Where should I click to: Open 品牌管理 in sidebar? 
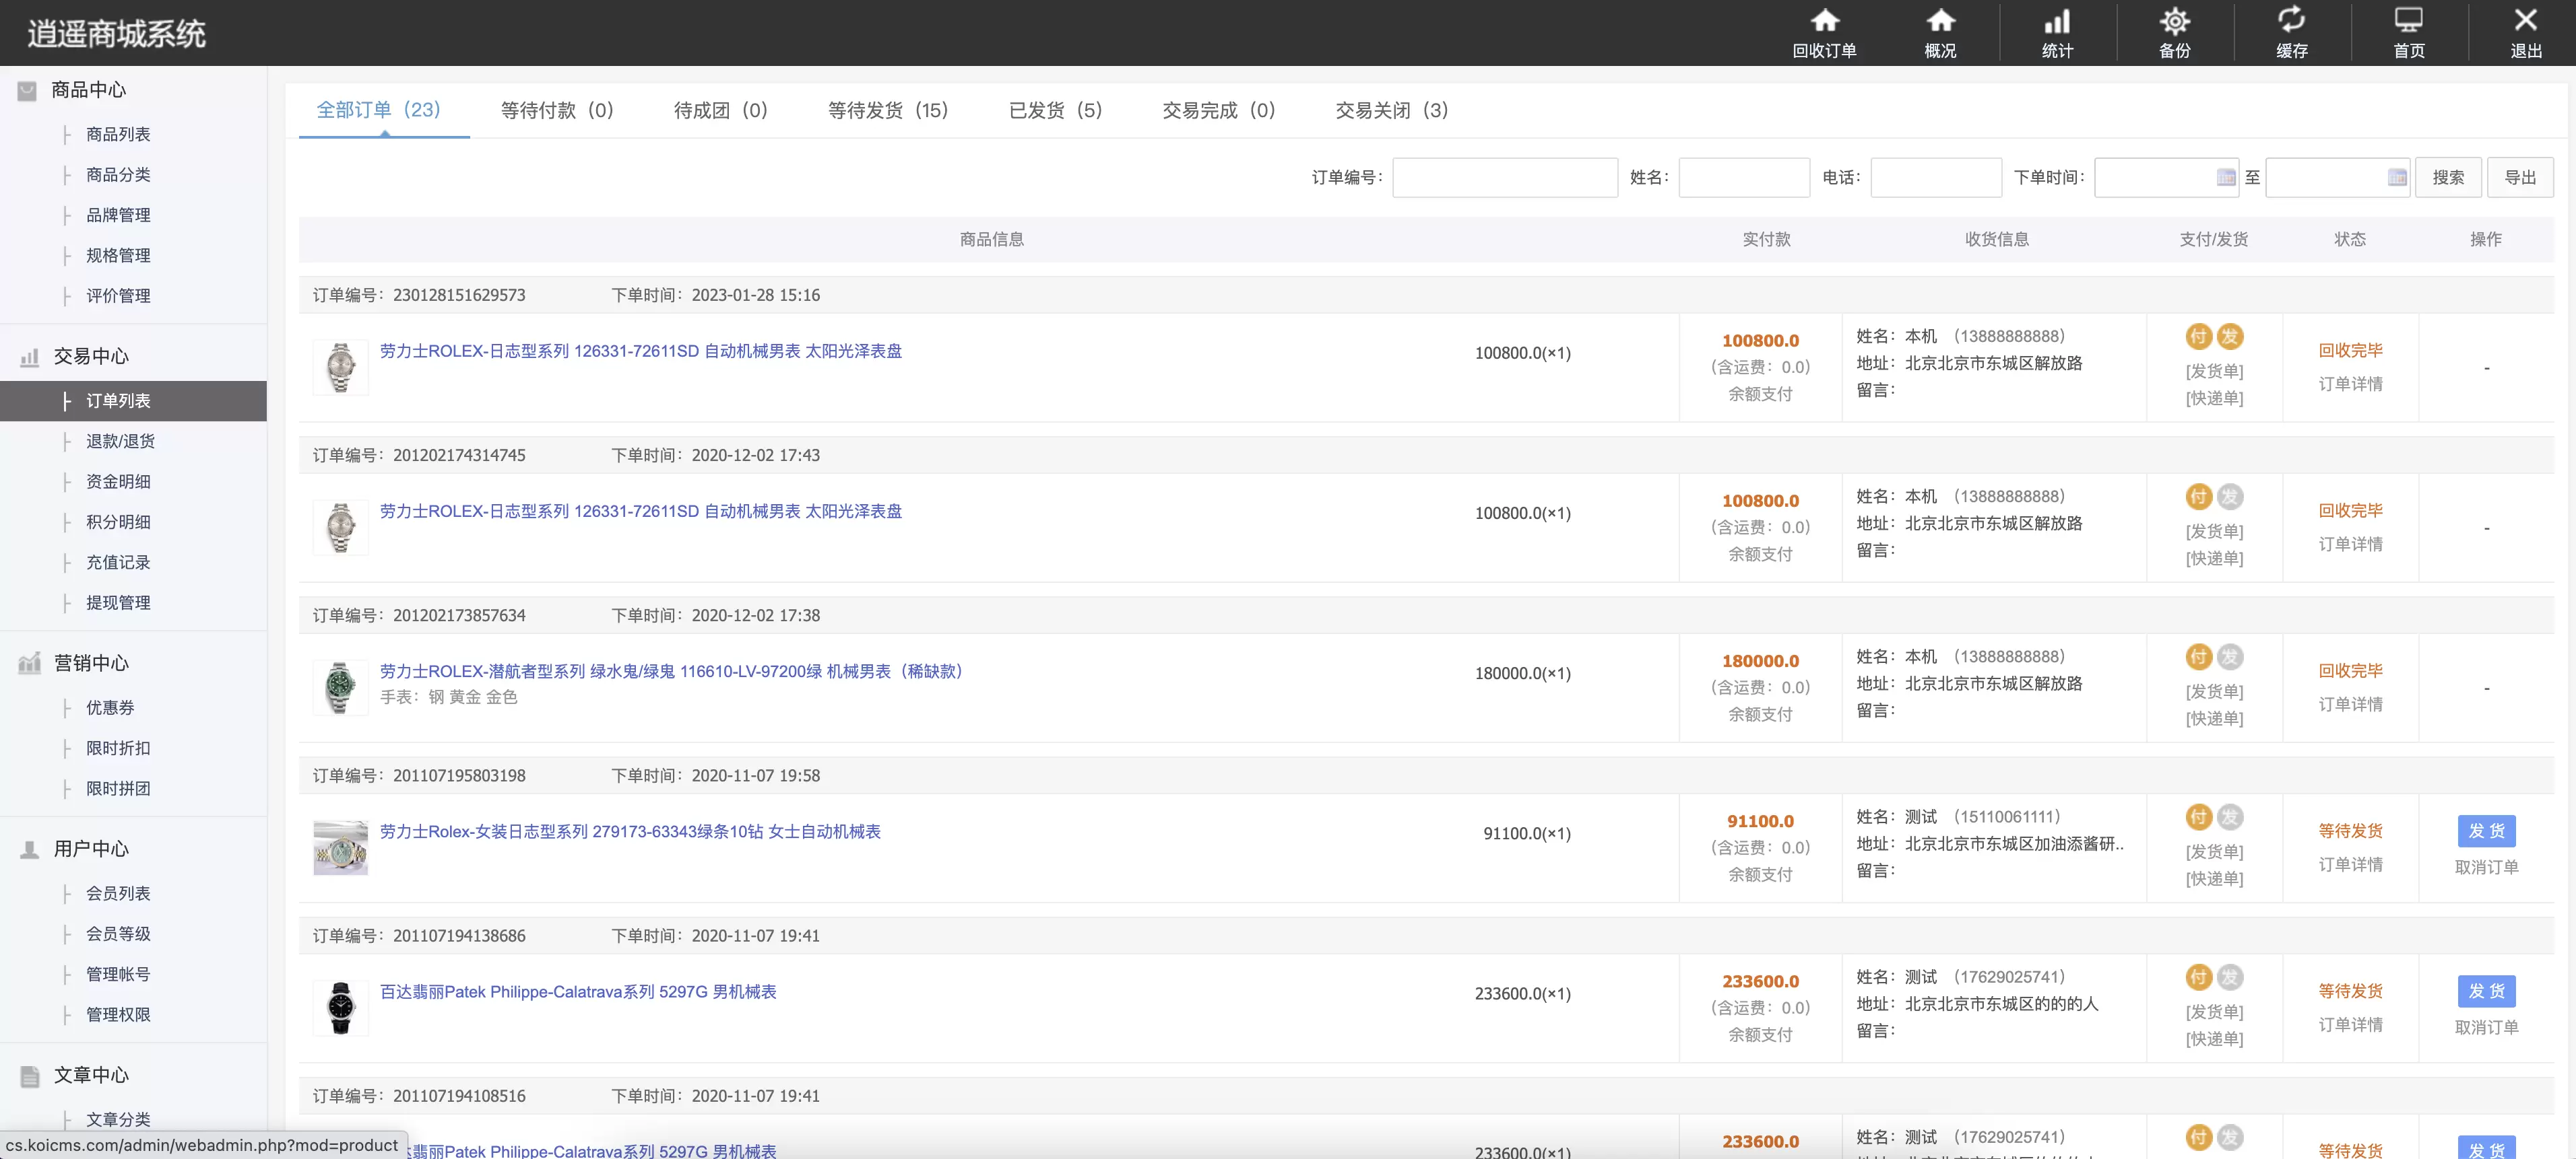118,215
